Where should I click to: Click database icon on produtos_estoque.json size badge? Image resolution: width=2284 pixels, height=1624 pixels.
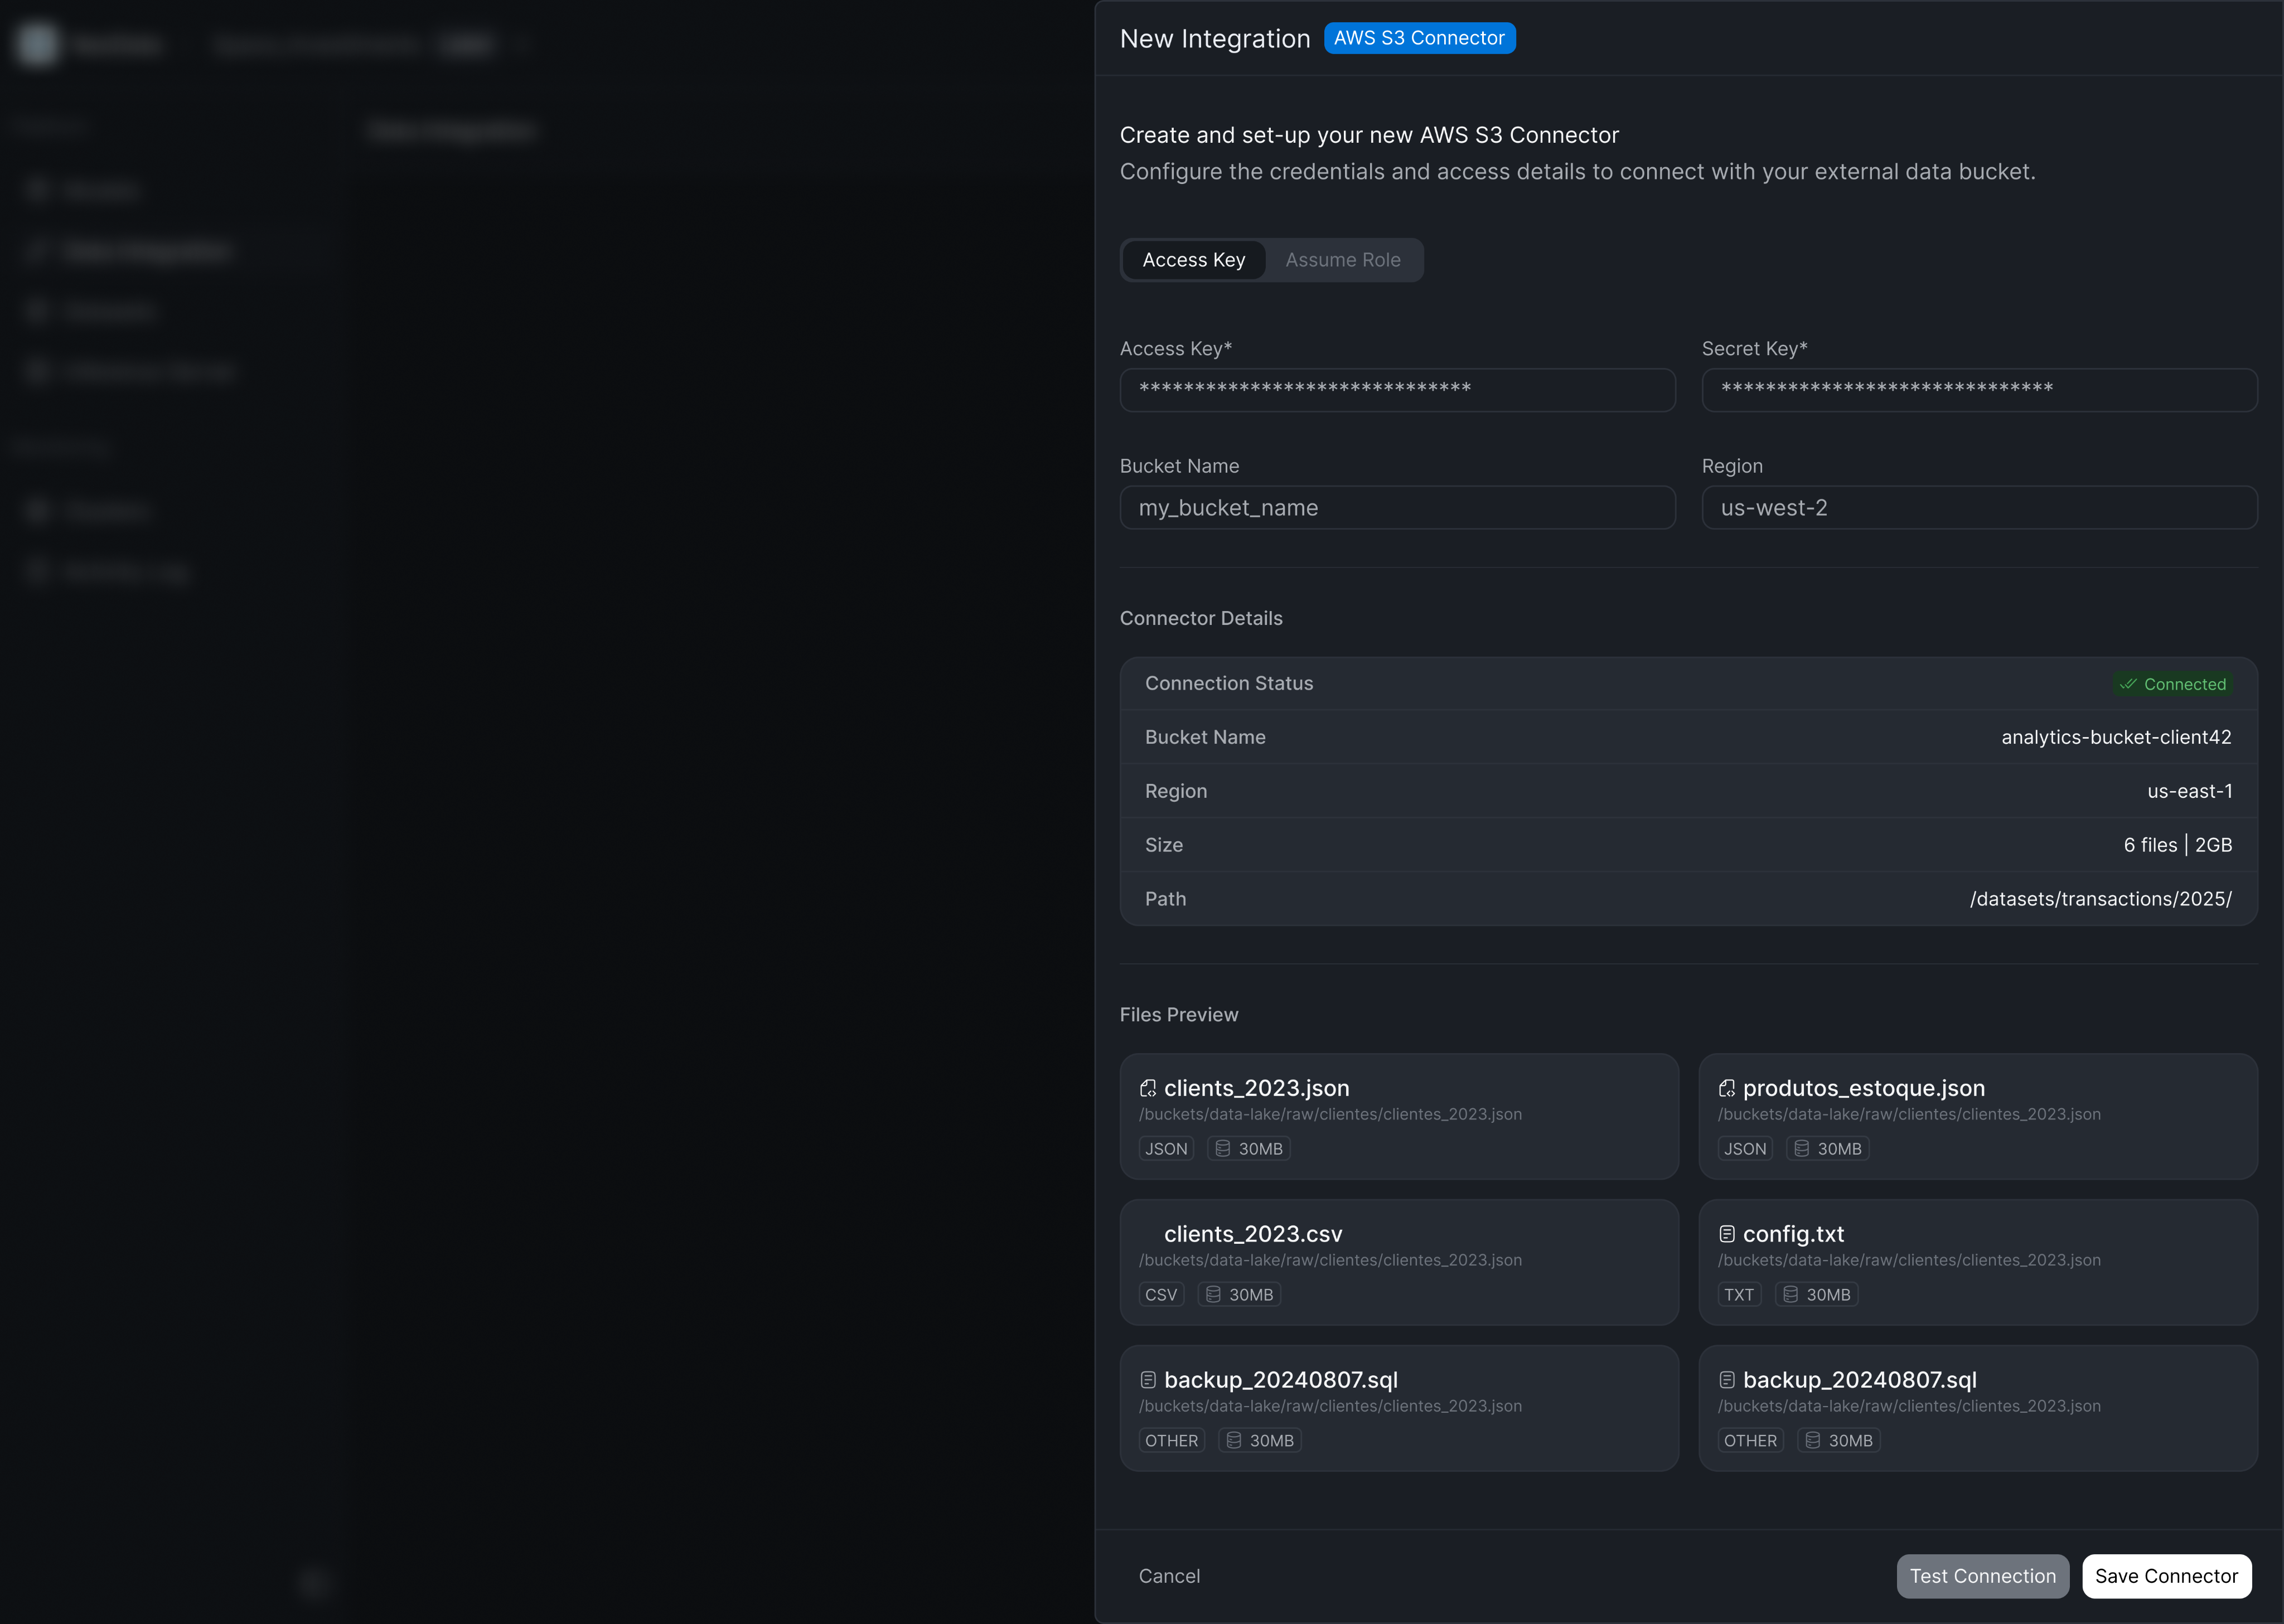coord(1802,1149)
